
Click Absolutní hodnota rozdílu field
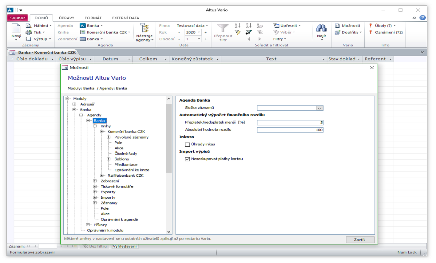coord(290,130)
